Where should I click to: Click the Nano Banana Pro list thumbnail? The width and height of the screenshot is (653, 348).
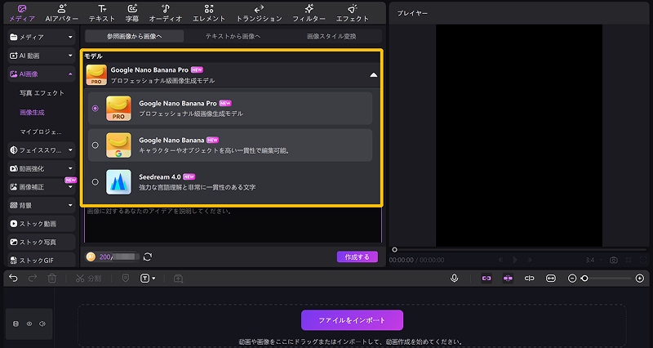click(118, 109)
